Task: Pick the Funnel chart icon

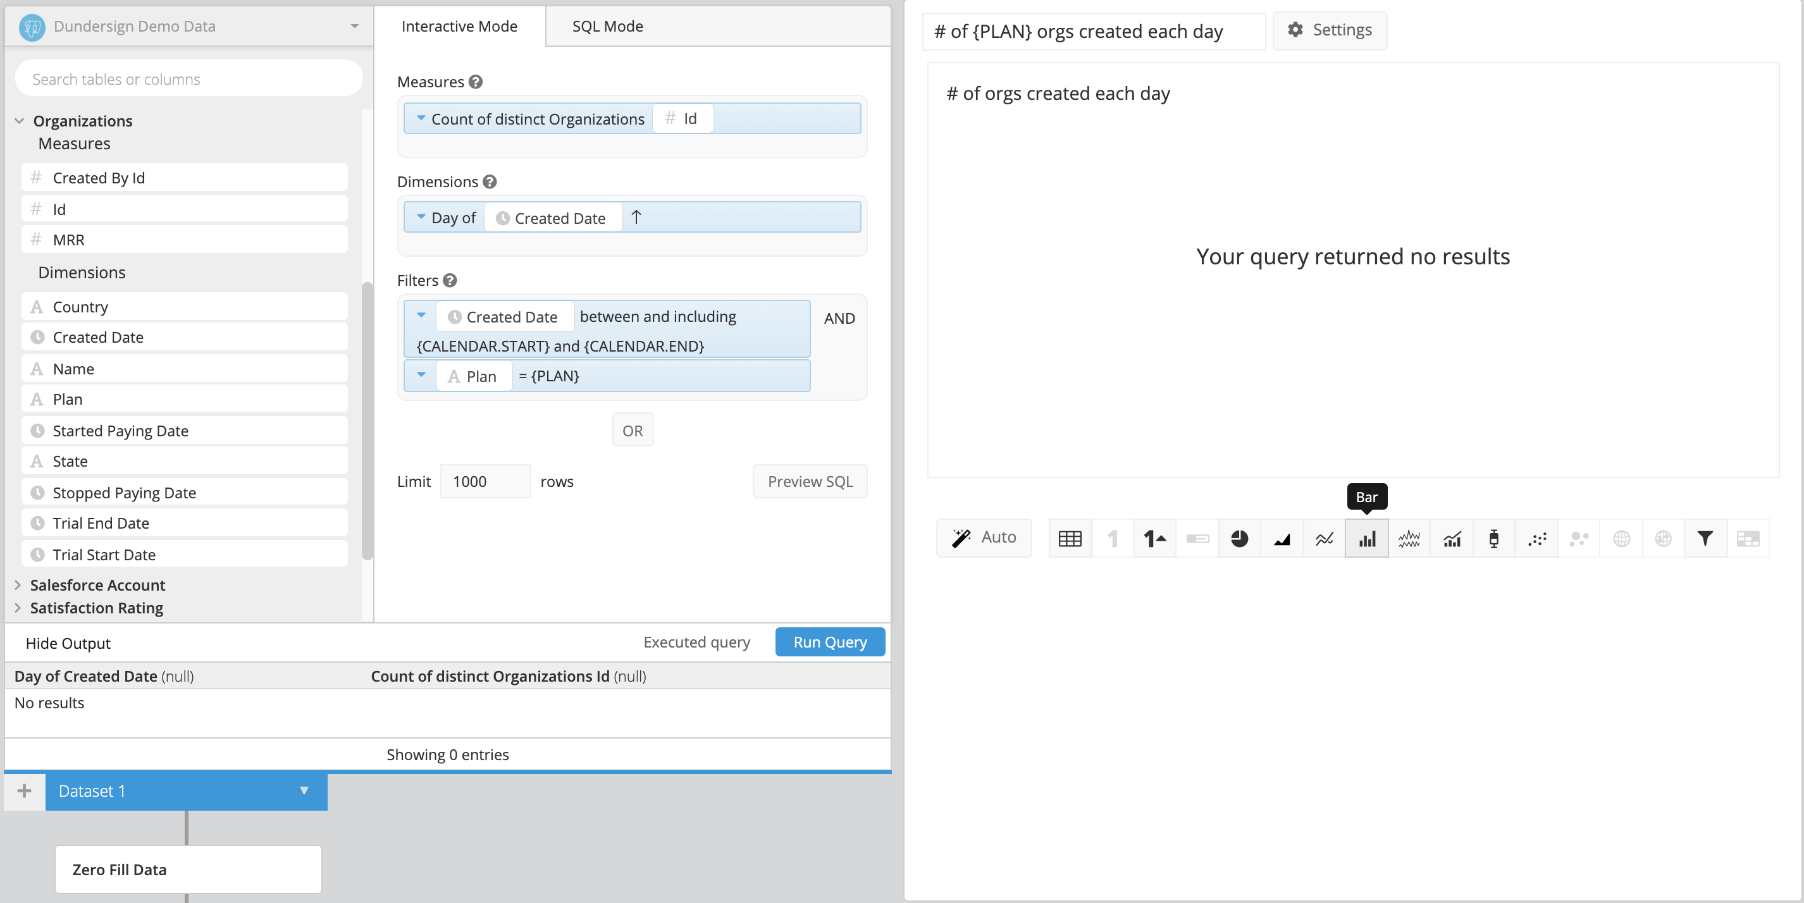Action: (x=1705, y=538)
